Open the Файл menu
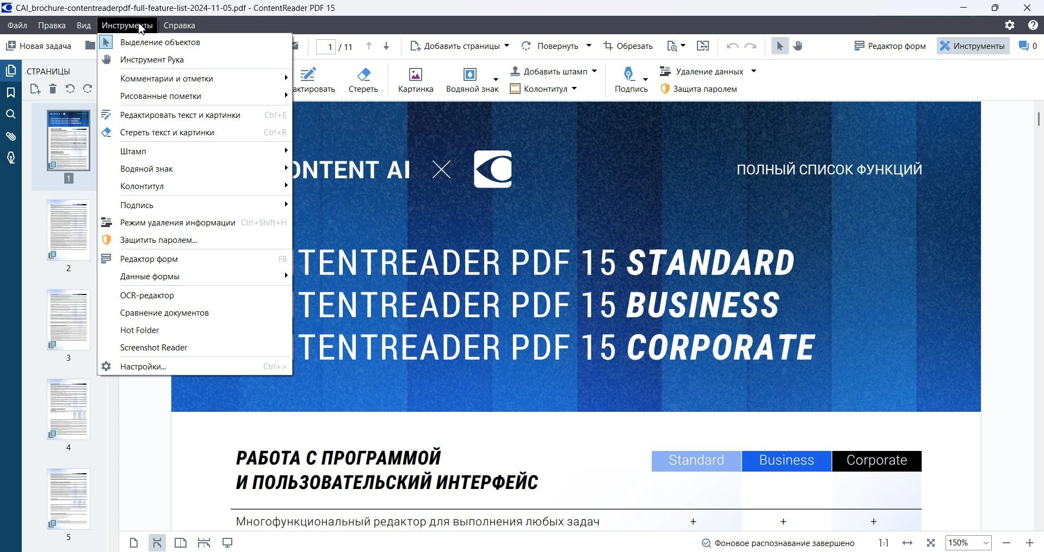Screen dimensions: 1044x552 tap(17, 25)
